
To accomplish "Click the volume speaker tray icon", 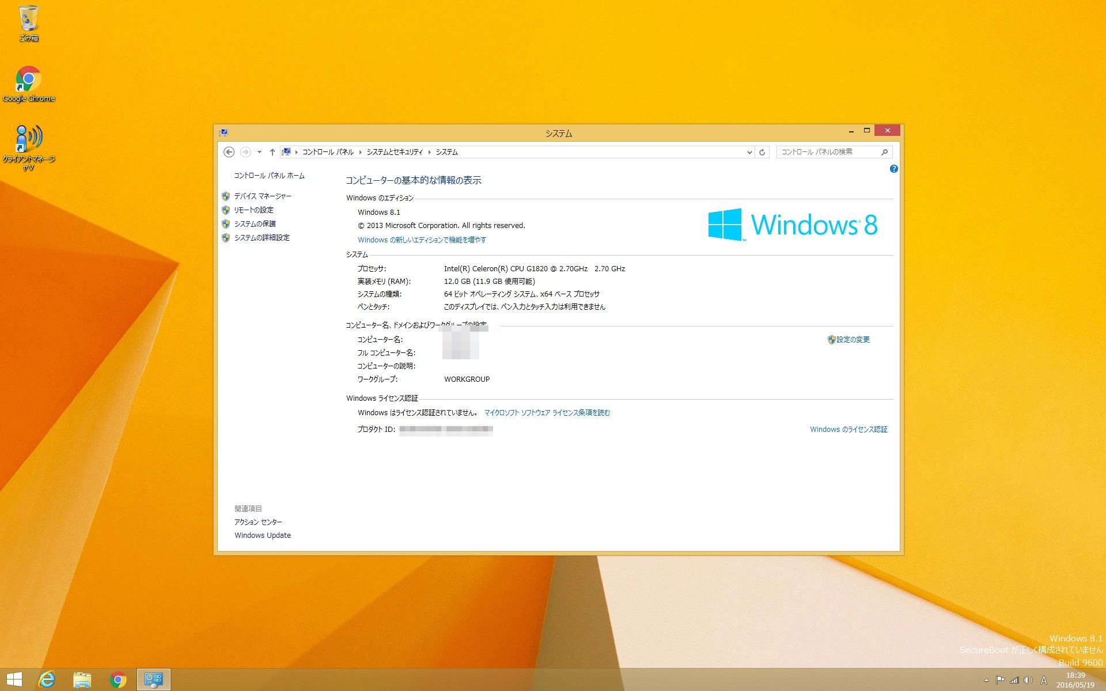I will point(1028,680).
